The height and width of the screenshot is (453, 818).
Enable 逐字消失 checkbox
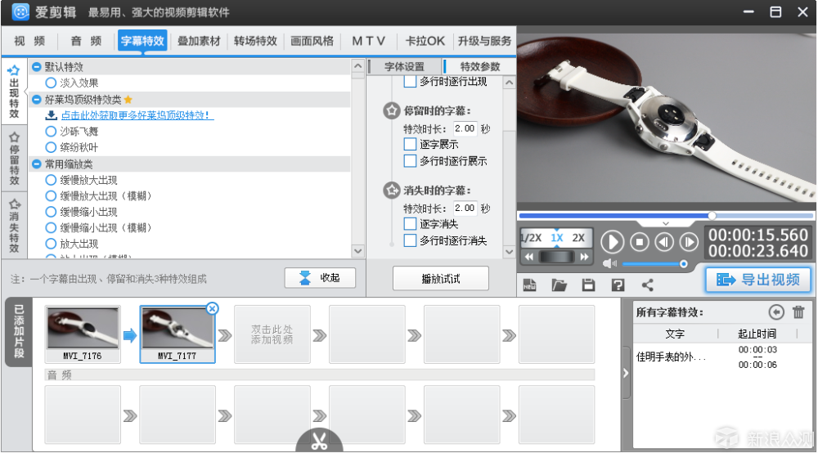coord(410,223)
